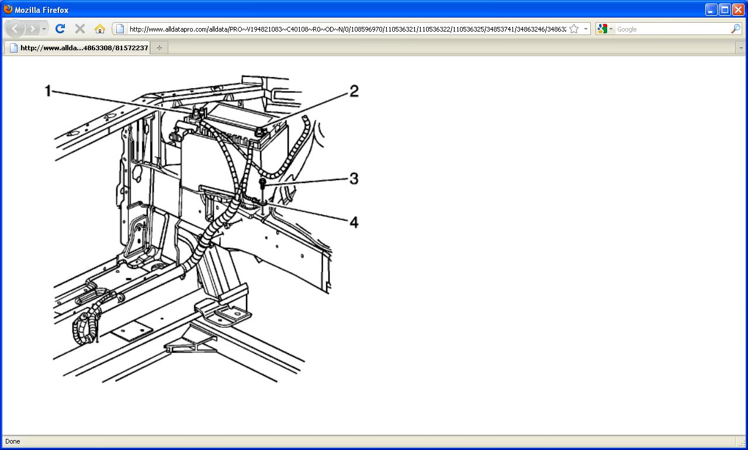The height and width of the screenshot is (450, 748).
Task: Expand the URL bar history dropdown
Action: (586, 29)
